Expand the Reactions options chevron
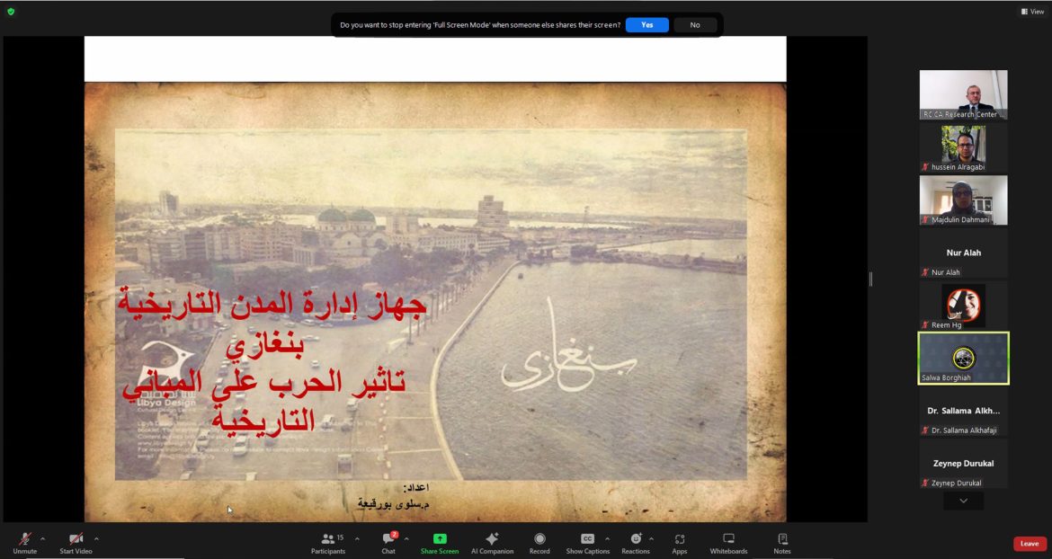The width and height of the screenshot is (1052, 559). (653, 537)
